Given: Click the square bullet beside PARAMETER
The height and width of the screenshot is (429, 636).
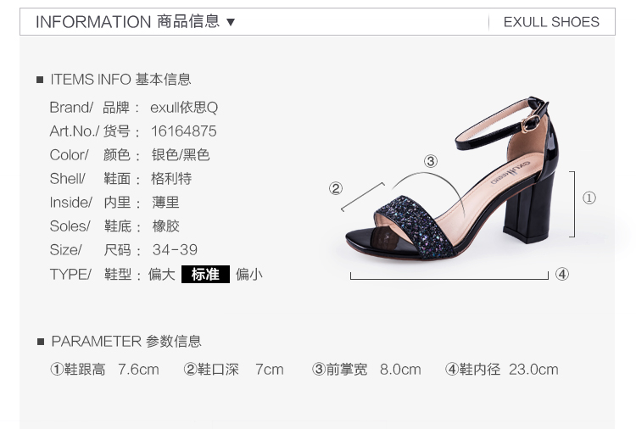Looking at the screenshot, I should click(x=41, y=342).
